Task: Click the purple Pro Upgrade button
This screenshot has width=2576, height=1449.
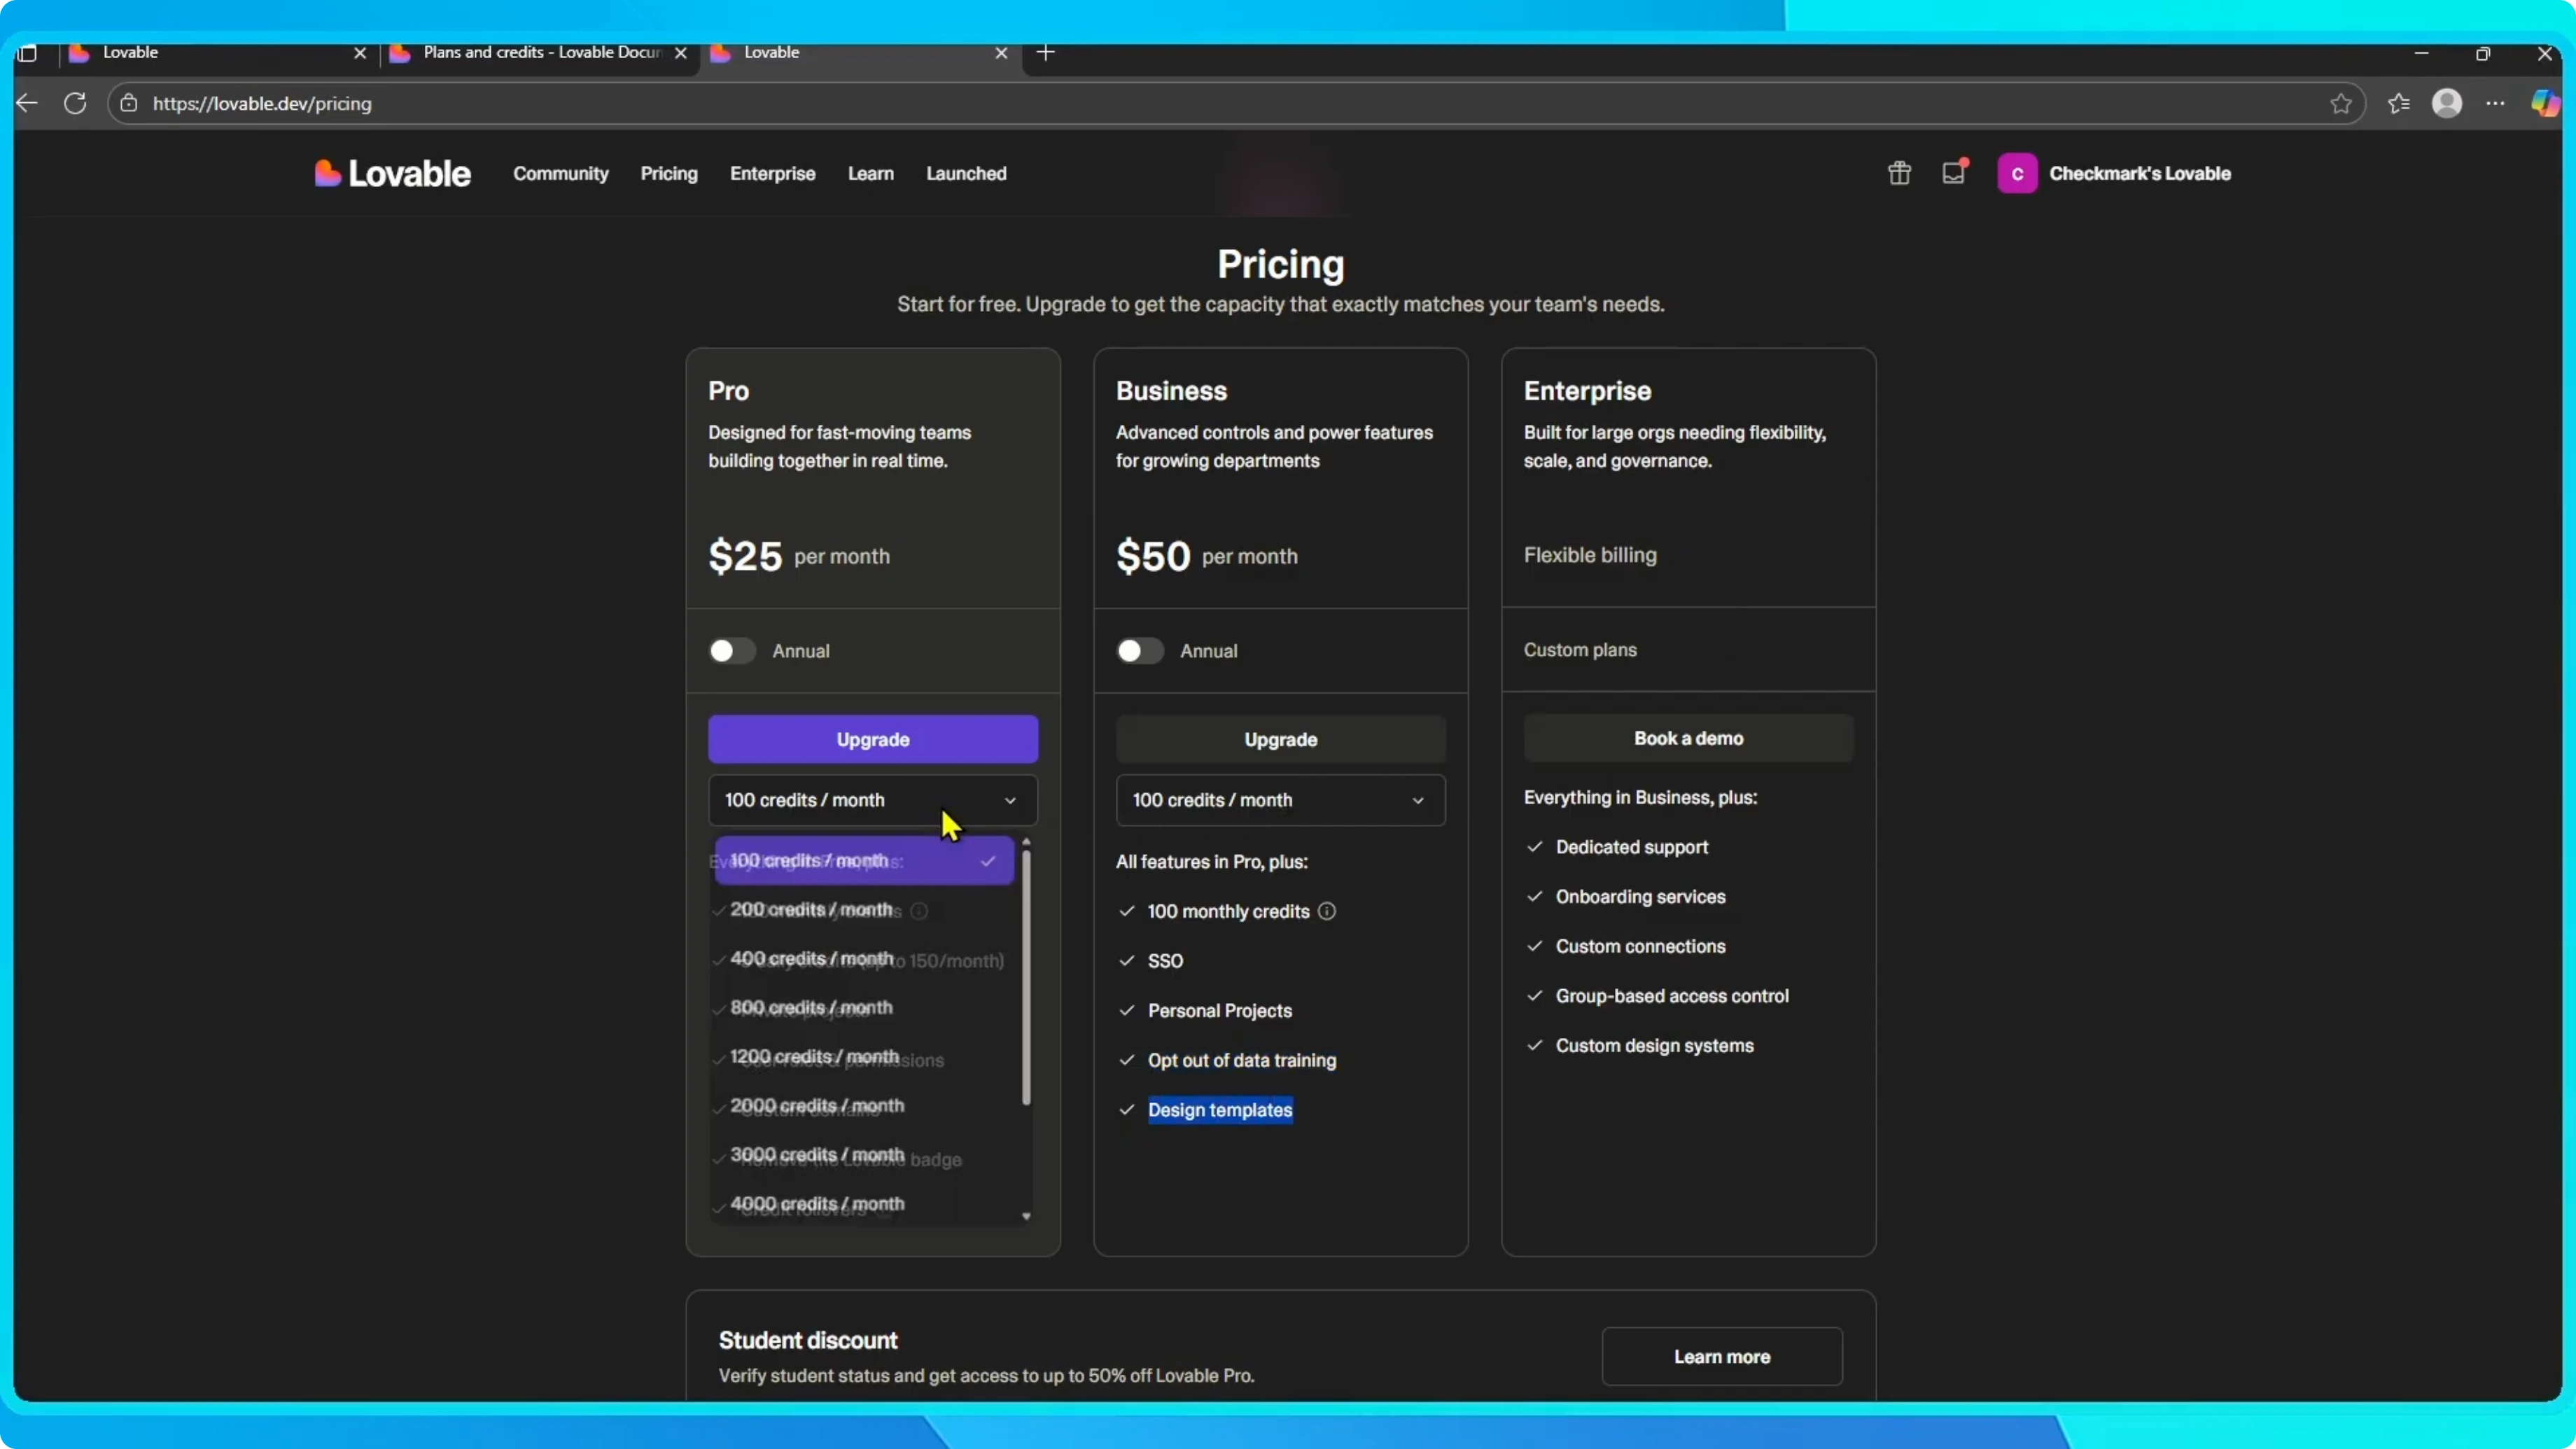Action: [873, 740]
